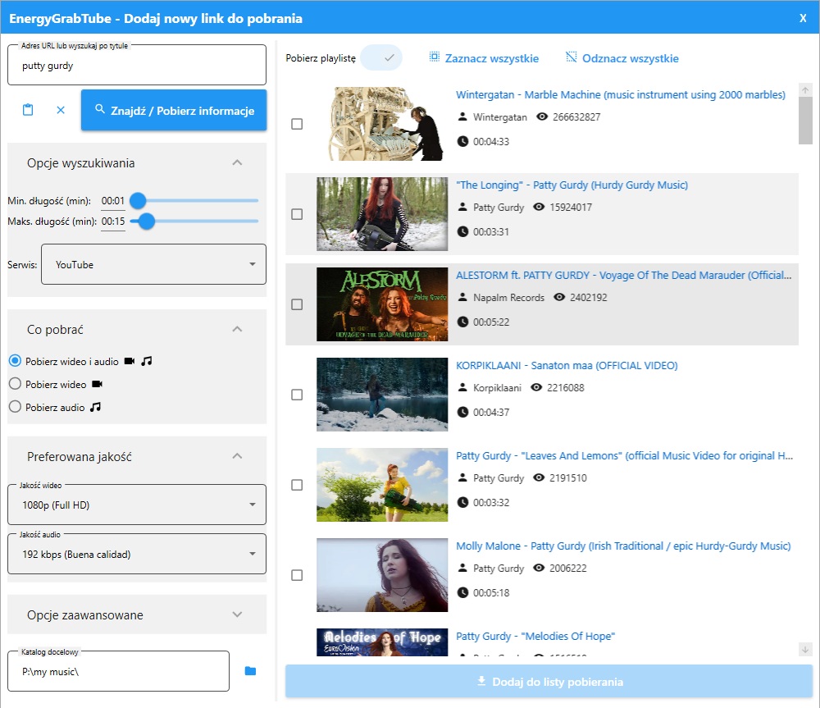Click person icon beside Wintergatan channel name

point(462,116)
